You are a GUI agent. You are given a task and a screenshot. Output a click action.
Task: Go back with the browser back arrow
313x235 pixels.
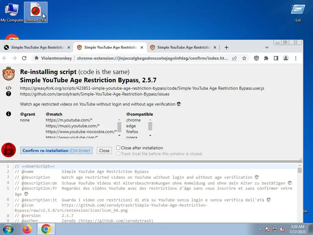click(5, 58)
